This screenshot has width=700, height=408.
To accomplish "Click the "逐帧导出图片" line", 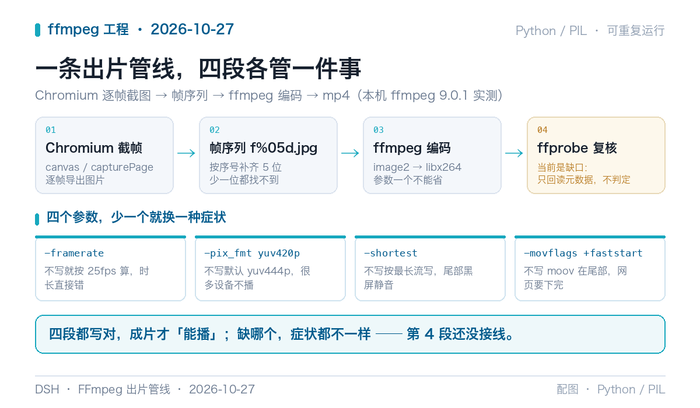I will pos(75,180).
